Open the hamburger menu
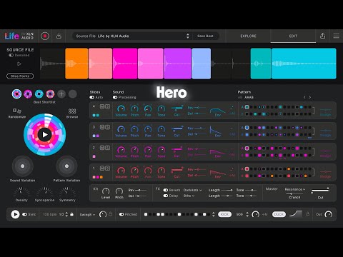343x257 pixels. point(336,36)
